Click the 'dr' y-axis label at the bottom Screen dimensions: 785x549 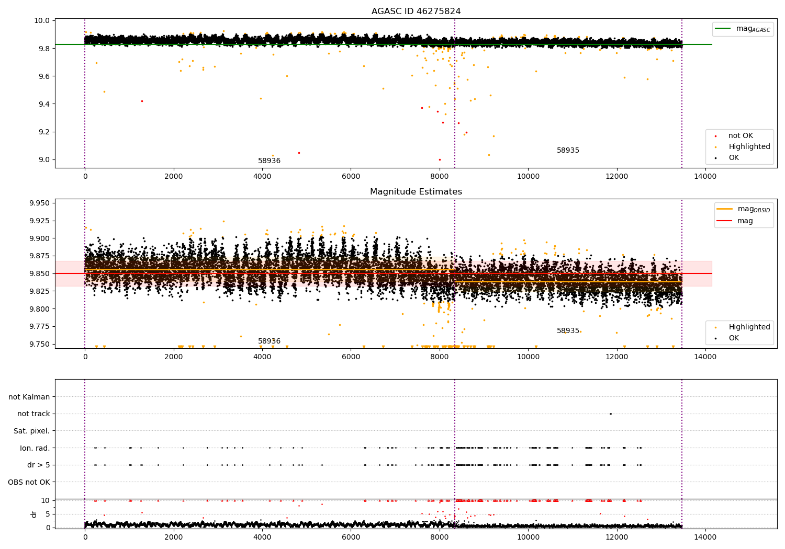tap(34, 514)
